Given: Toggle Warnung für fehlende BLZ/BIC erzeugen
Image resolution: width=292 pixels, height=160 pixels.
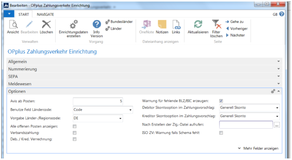Looking at the screenshot, I should pyautogui.click(x=221, y=101).
